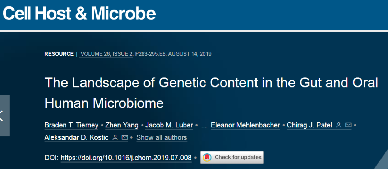Viewport: 388px width, 169px height.
Task: Open Aleksandar D. Kostic's author profile icon
Action: tap(115, 137)
